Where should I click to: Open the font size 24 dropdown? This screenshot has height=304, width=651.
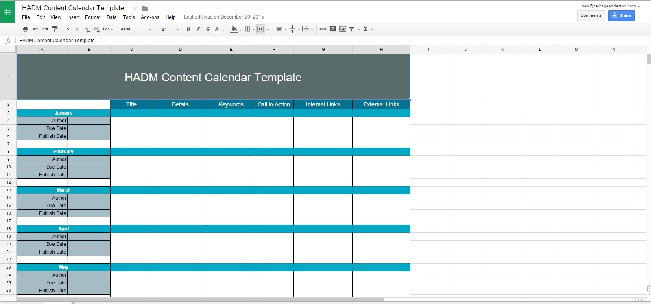pyautogui.click(x=170, y=29)
